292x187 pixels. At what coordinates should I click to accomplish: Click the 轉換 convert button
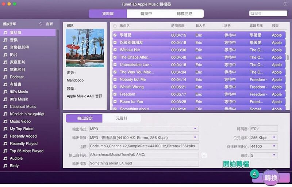point(271,177)
